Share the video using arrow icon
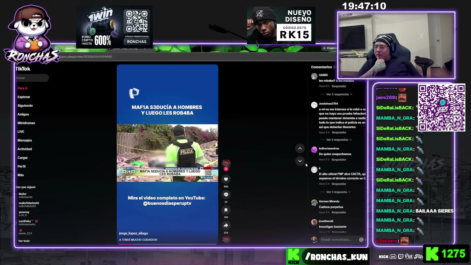This screenshot has height=265, width=471. [x=226, y=225]
